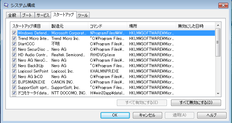Select the Windows Defend... row name

(33, 33)
